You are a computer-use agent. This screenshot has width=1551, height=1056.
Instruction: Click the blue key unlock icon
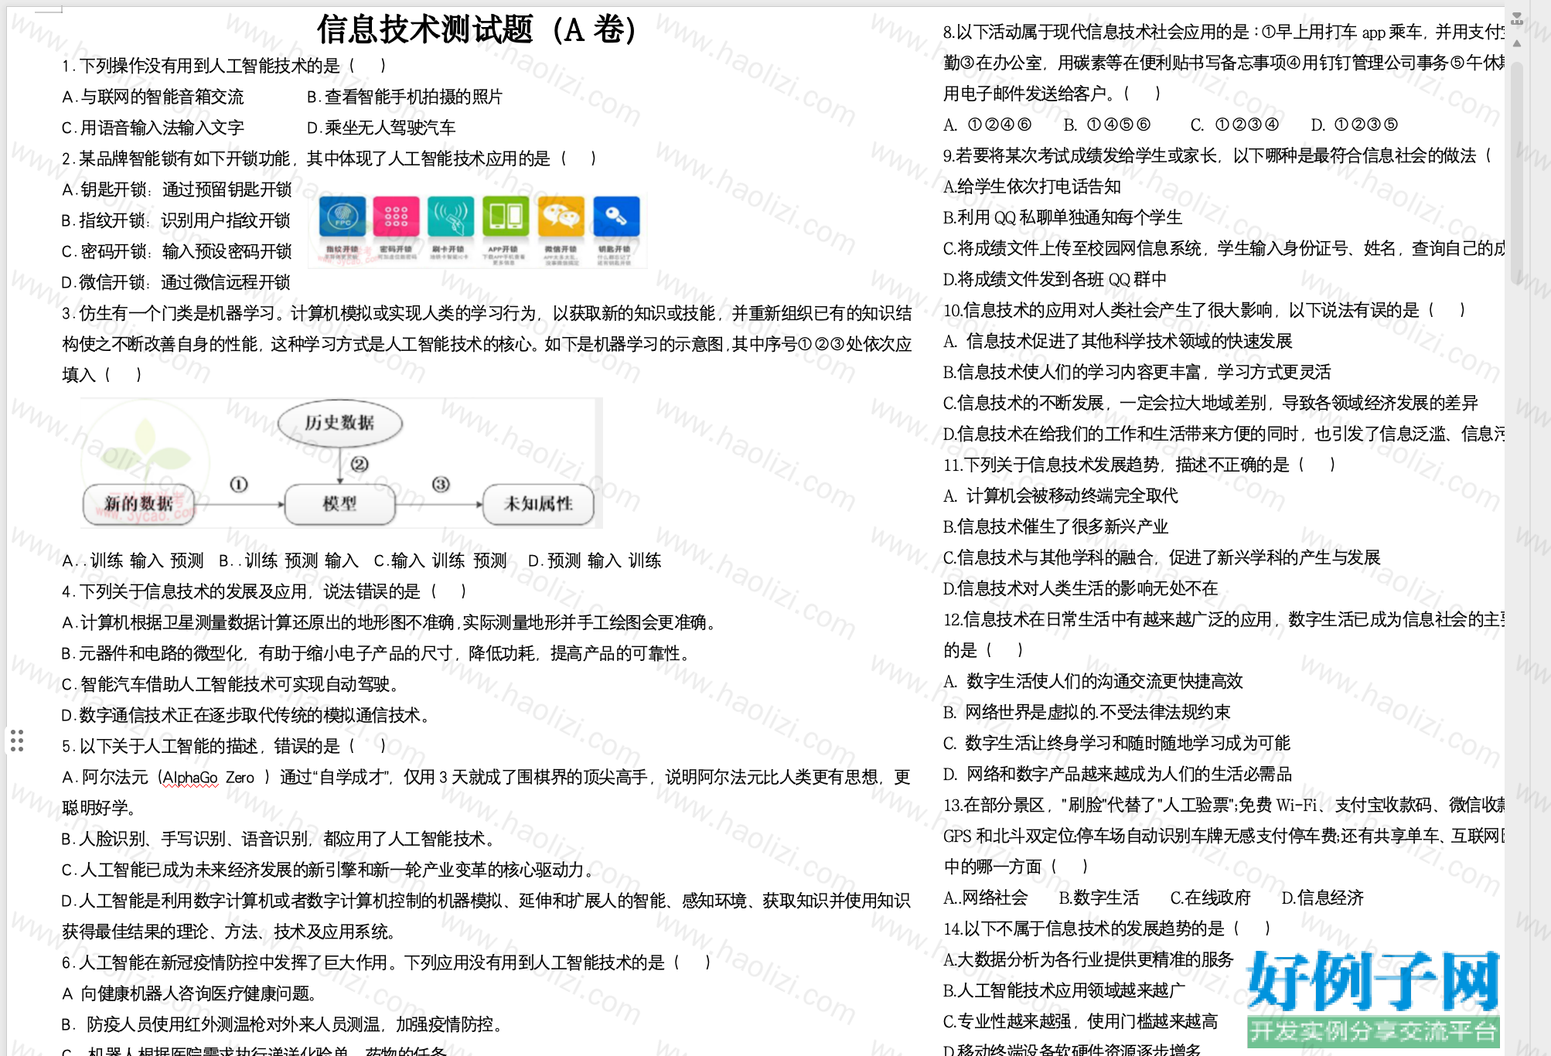(616, 217)
